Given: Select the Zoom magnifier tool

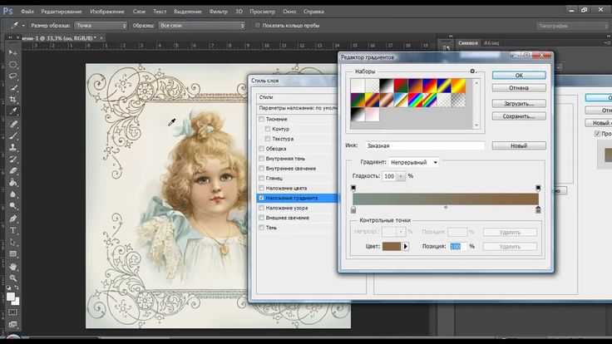Looking at the screenshot, I should click(x=12, y=278).
